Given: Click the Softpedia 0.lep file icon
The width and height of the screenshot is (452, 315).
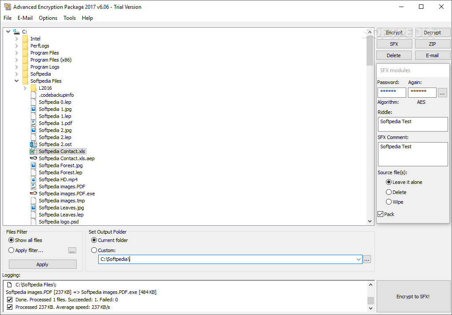Looking at the screenshot, I should point(33,102).
